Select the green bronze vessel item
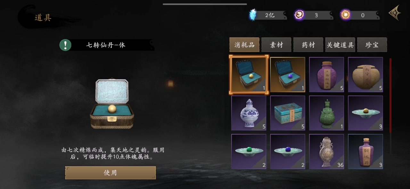The width and height of the screenshot is (410, 189). coord(326,113)
